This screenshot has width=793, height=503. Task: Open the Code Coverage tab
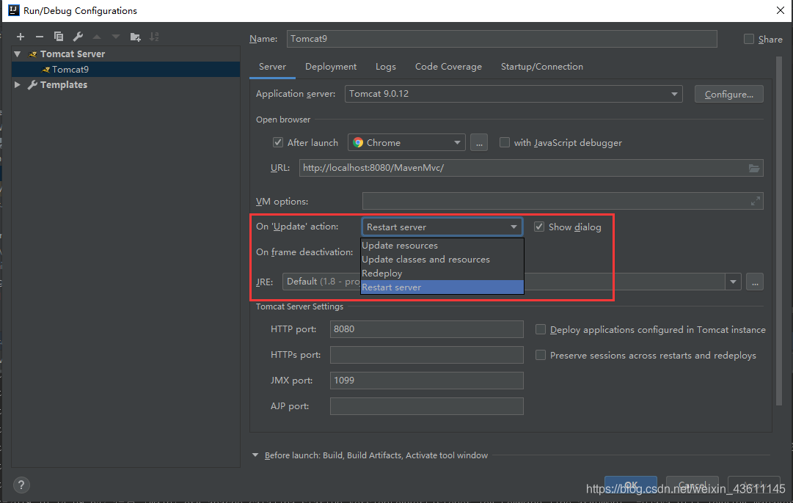coord(448,67)
